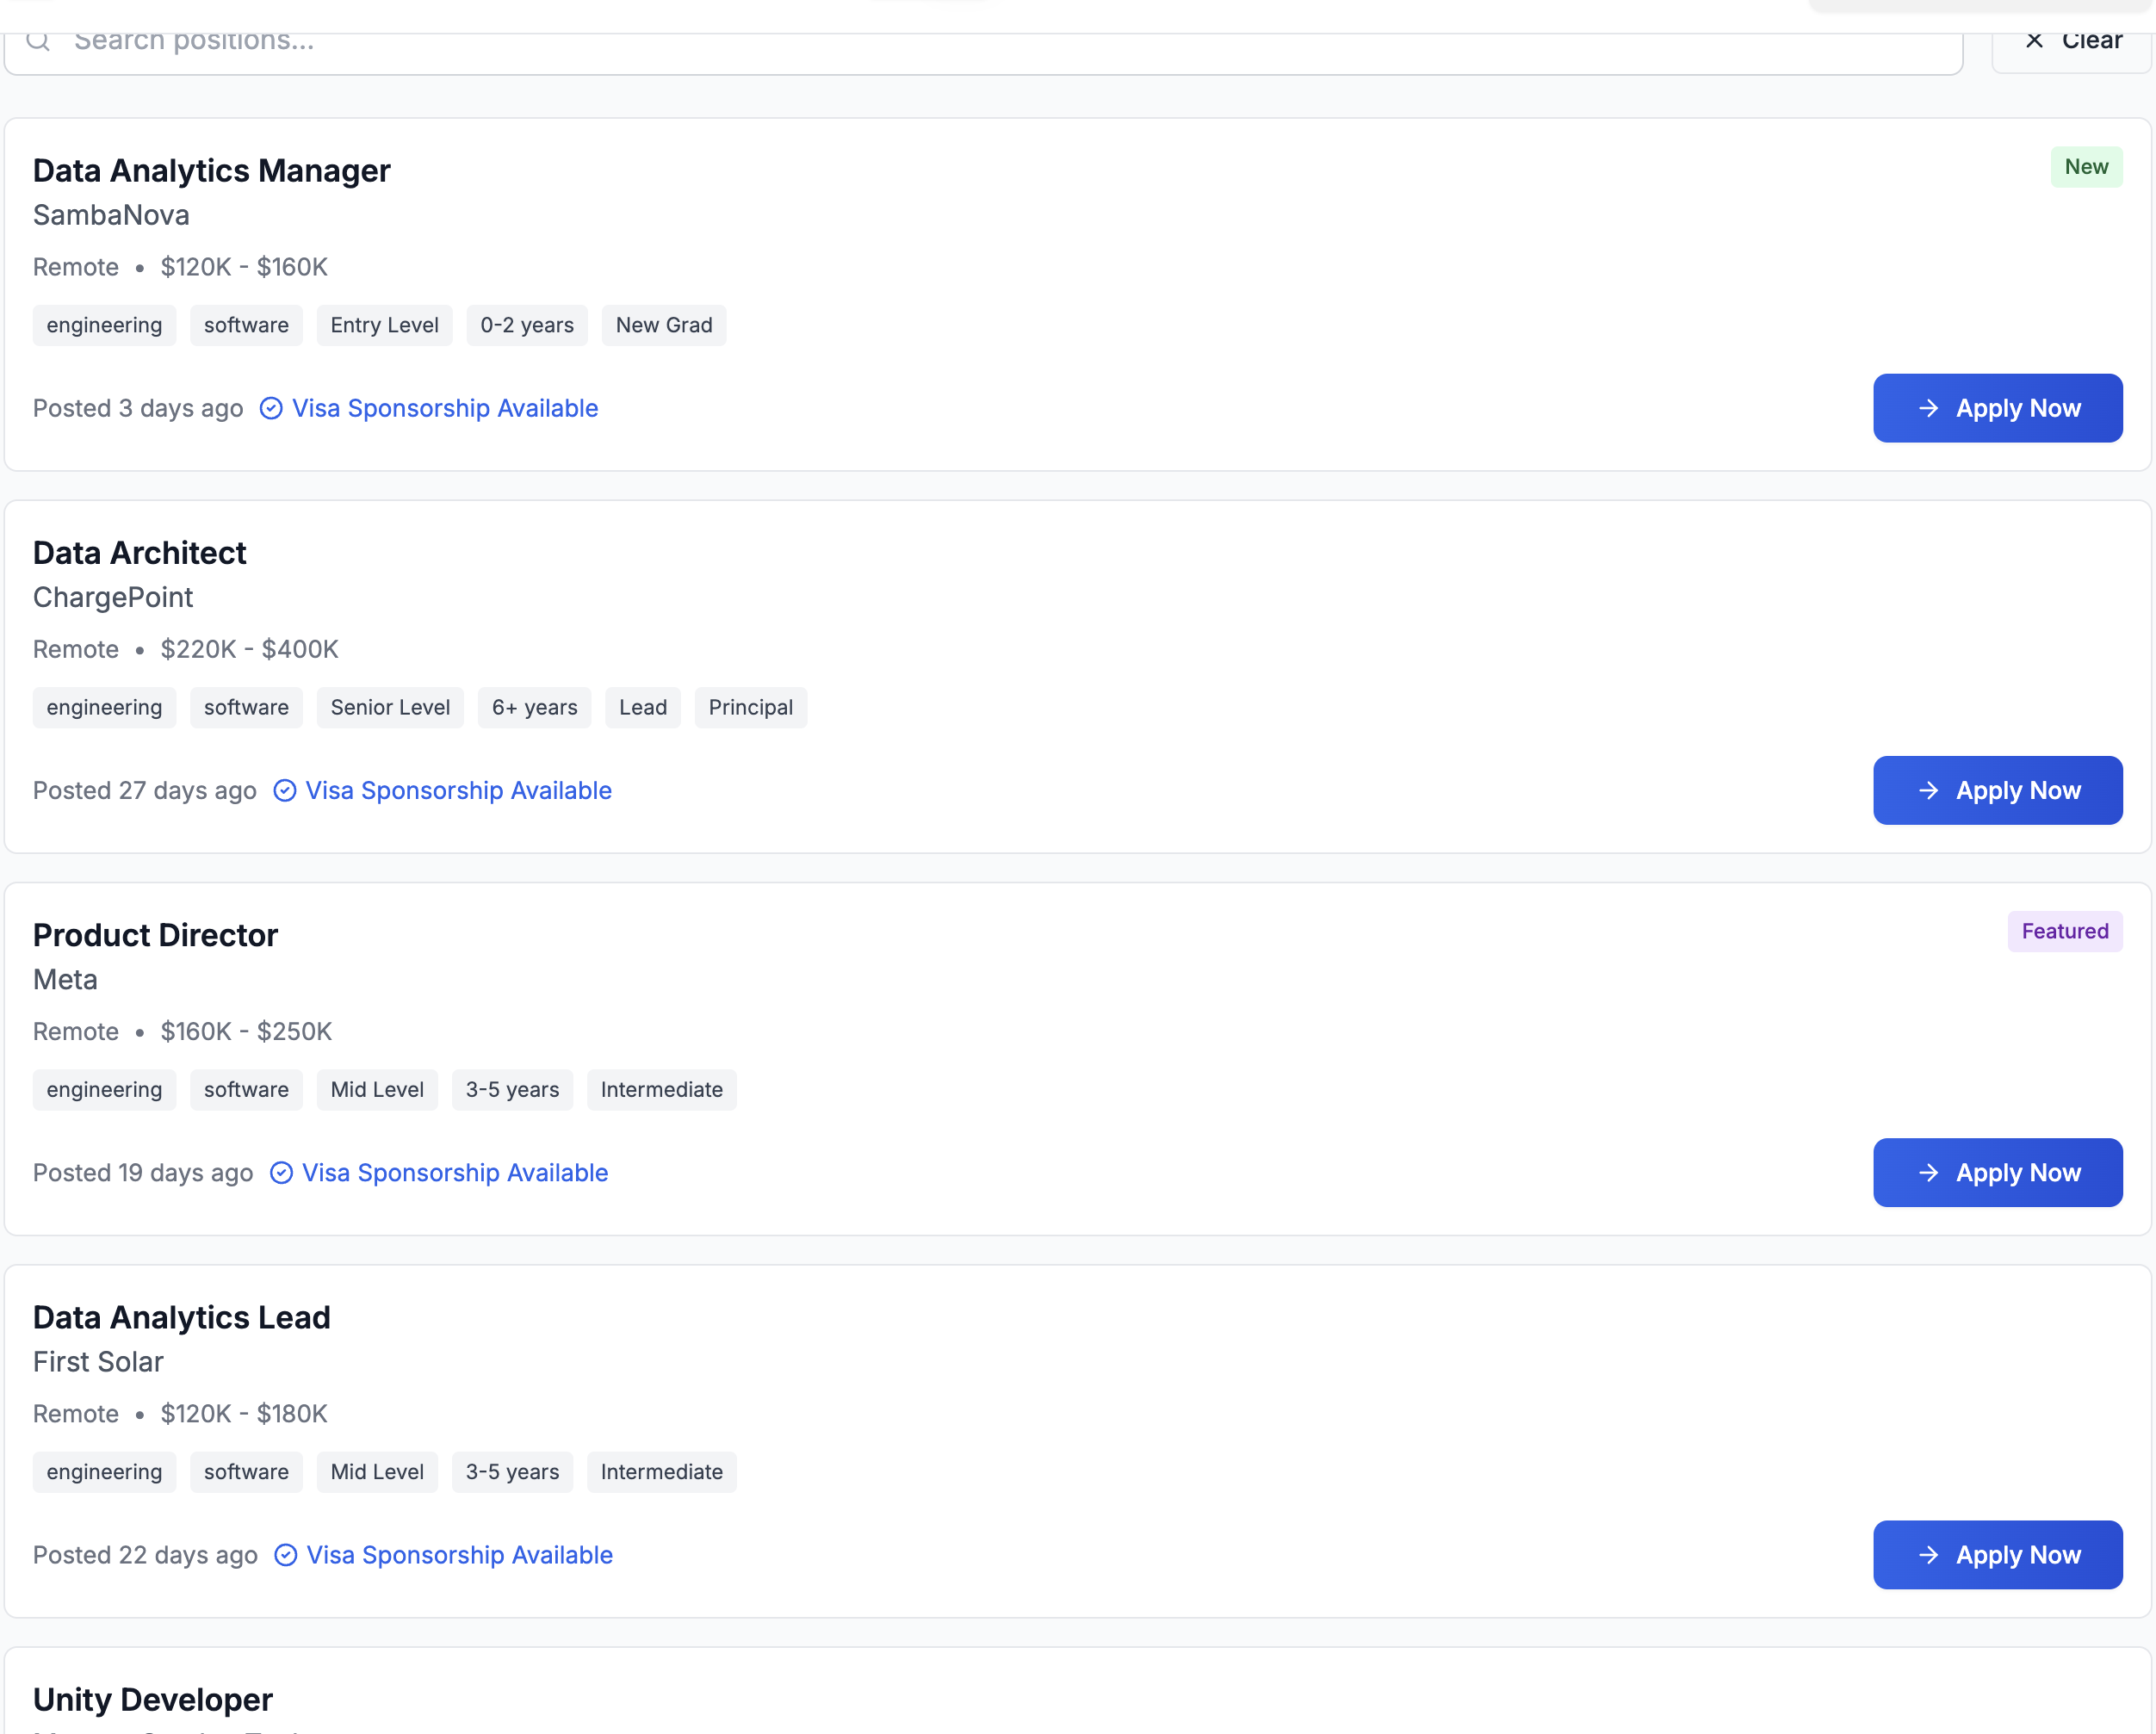
Task: Click visa checkmark icon on Data Analytics Manager
Action: coord(271,408)
